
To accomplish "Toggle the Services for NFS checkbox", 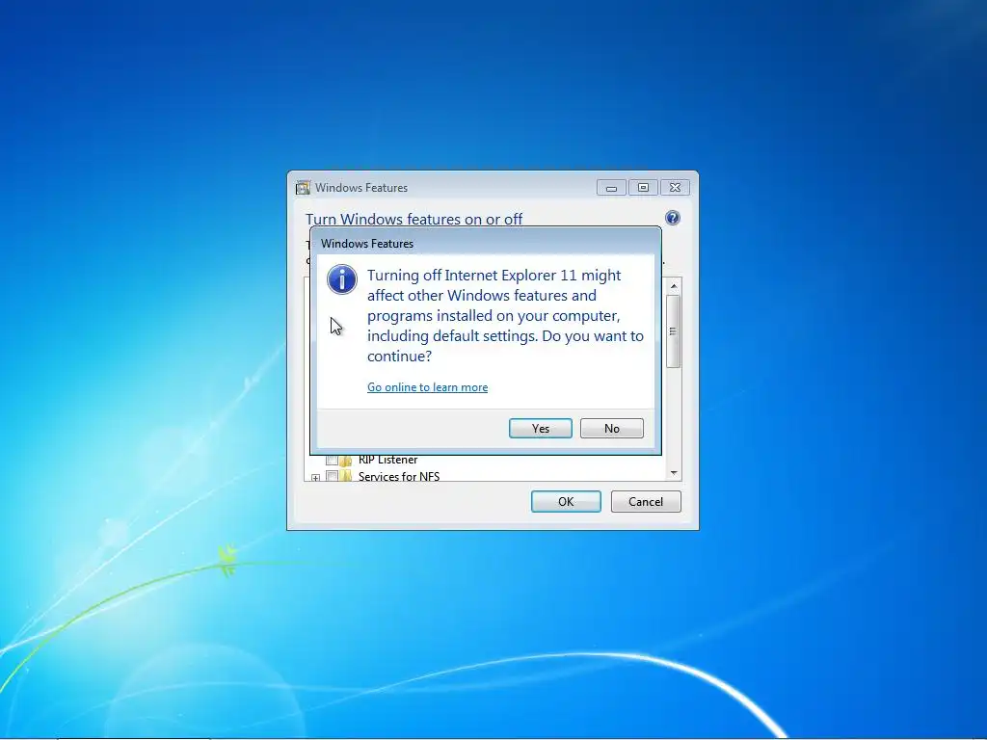I will (x=332, y=476).
